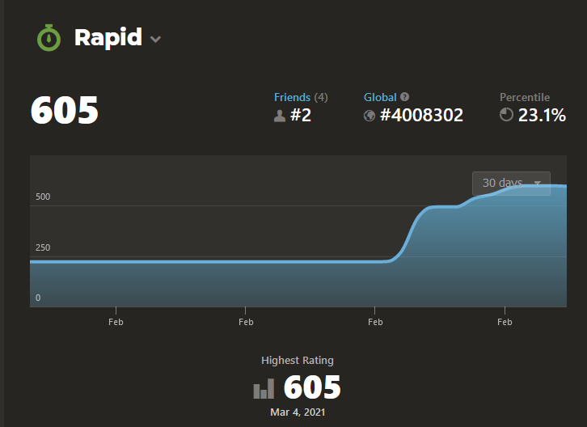Image resolution: width=587 pixels, height=427 pixels.
Task: Click the Global help question mark icon
Action: pyautogui.click(x=405, y=97)
